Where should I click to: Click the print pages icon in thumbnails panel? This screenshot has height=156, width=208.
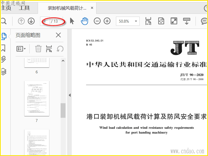tap(49, 49)
